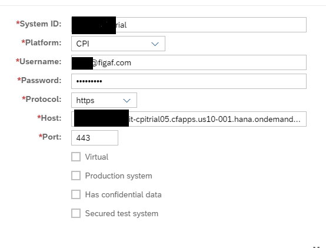326x248 pixels.
Task: Check the Has confidential data box
Action: click(x=76, y=194)
